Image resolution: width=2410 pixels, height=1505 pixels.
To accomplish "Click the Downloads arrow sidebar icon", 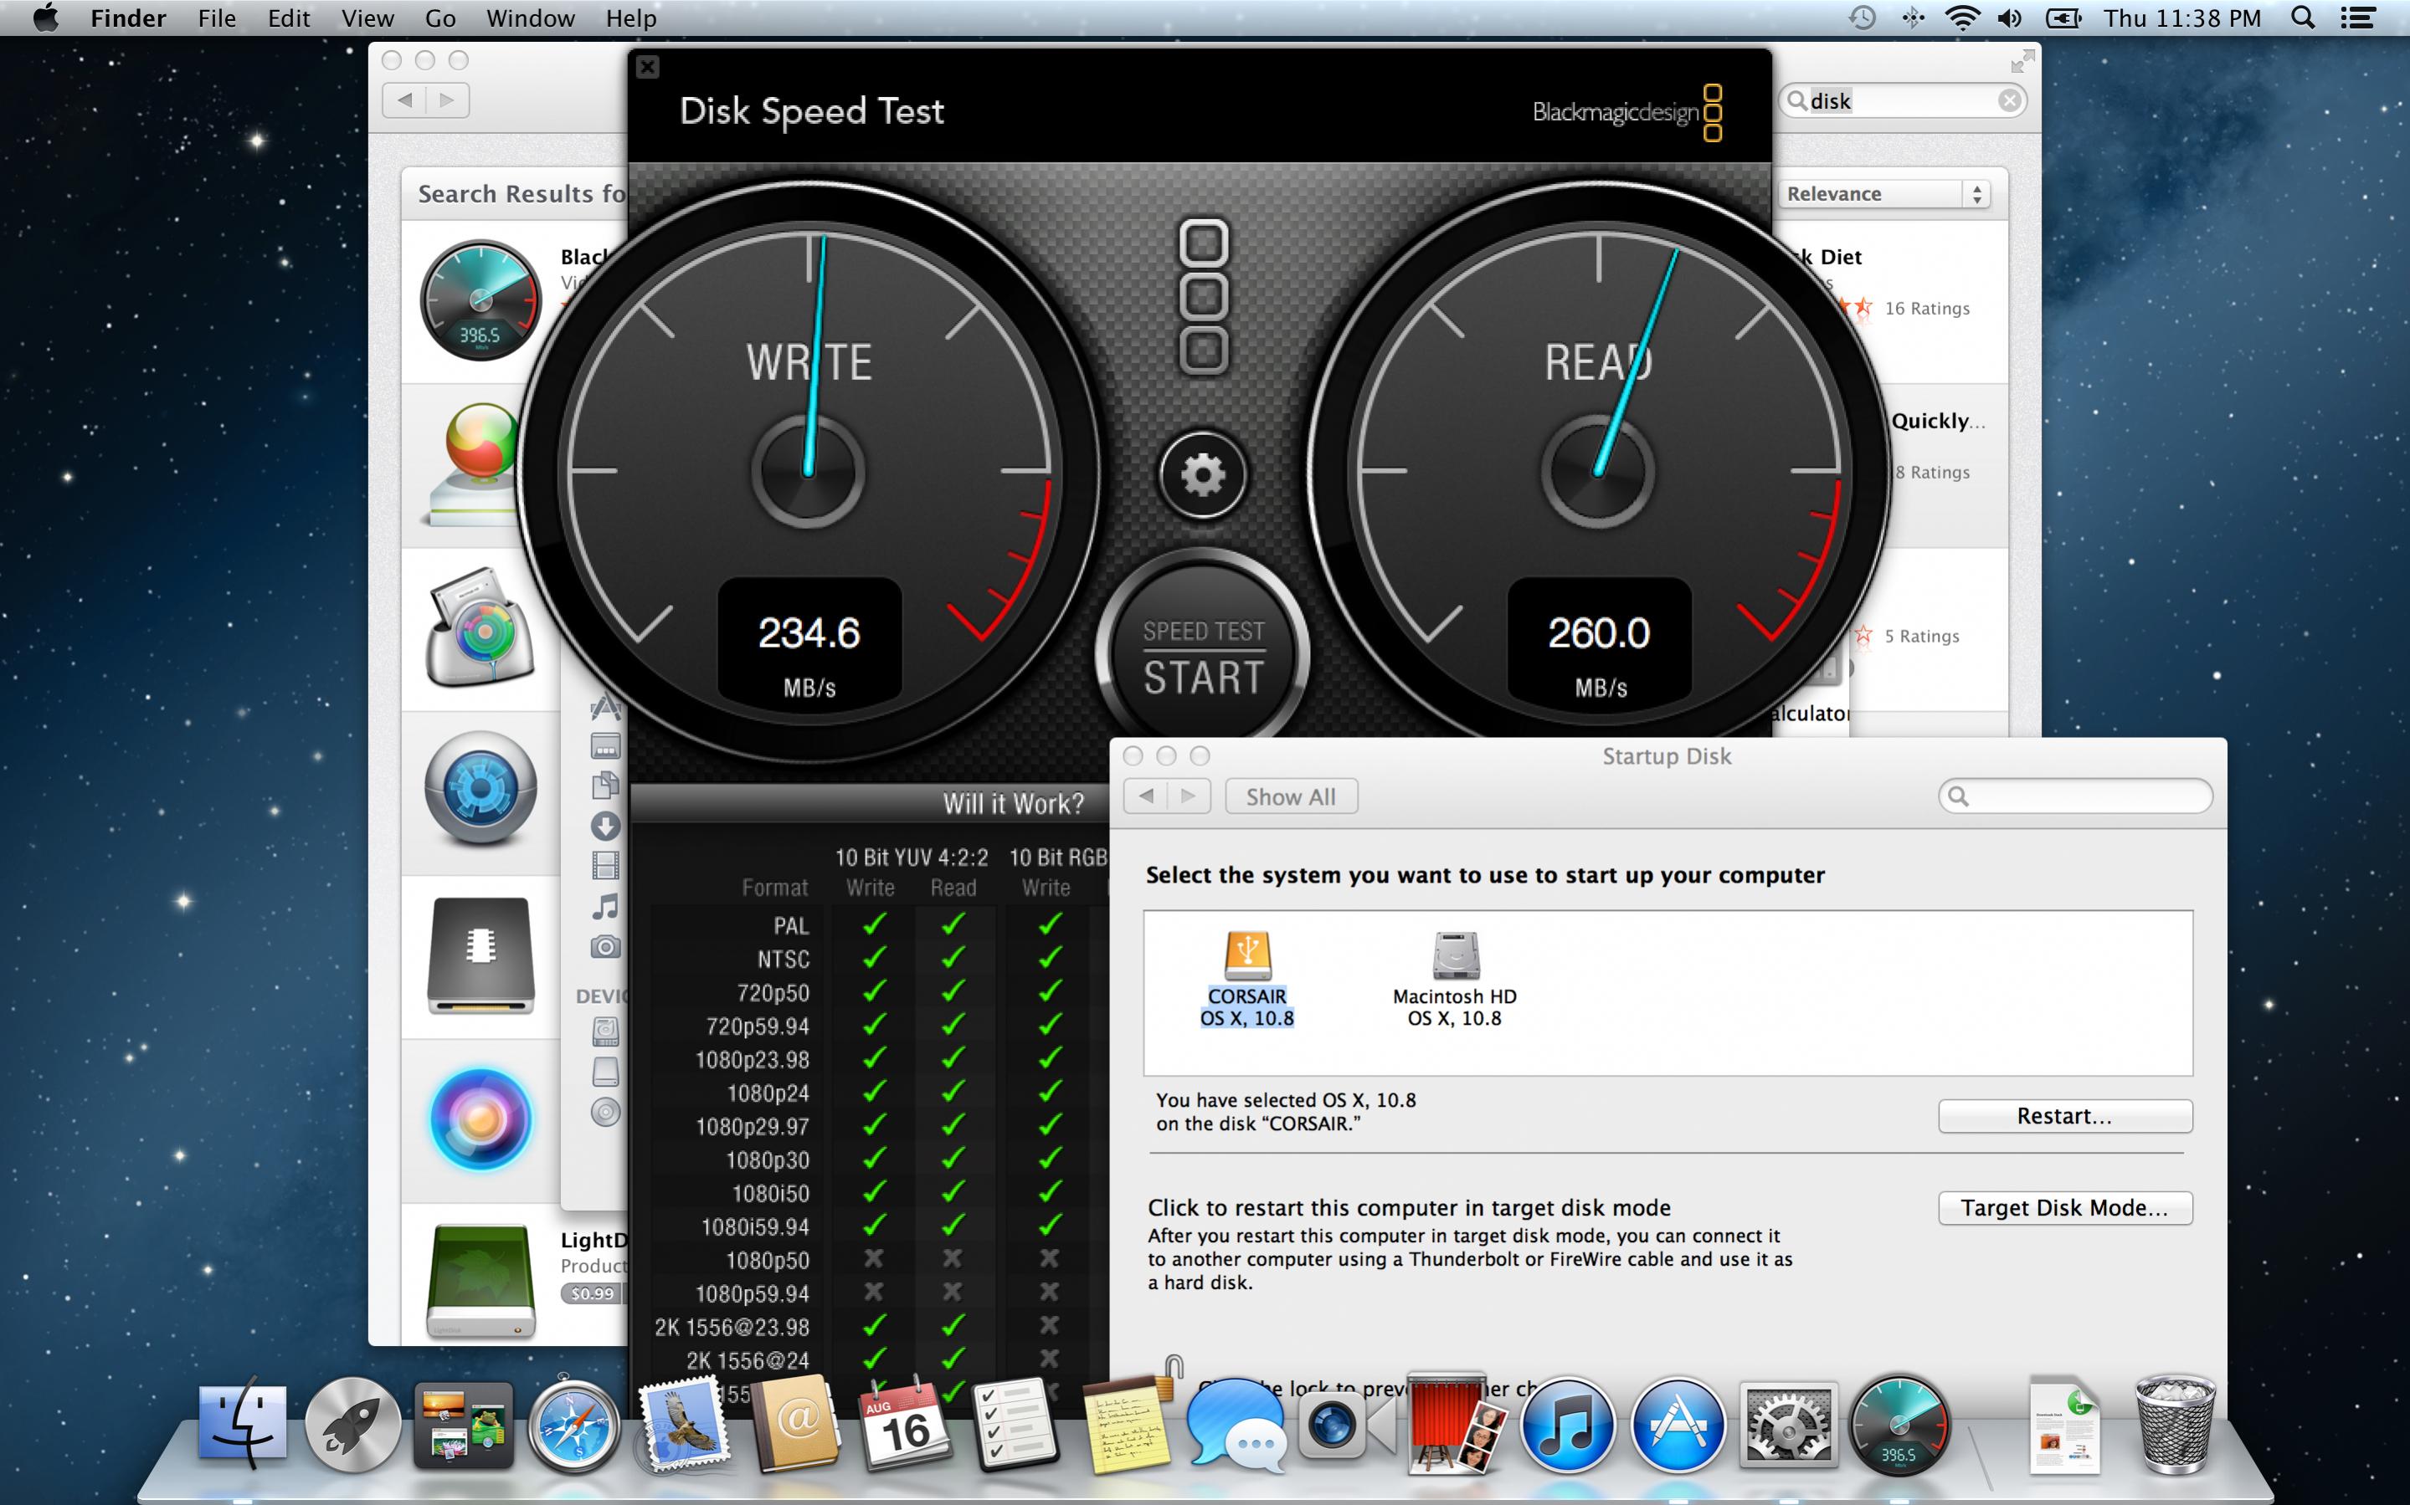I will click(605, 825).
